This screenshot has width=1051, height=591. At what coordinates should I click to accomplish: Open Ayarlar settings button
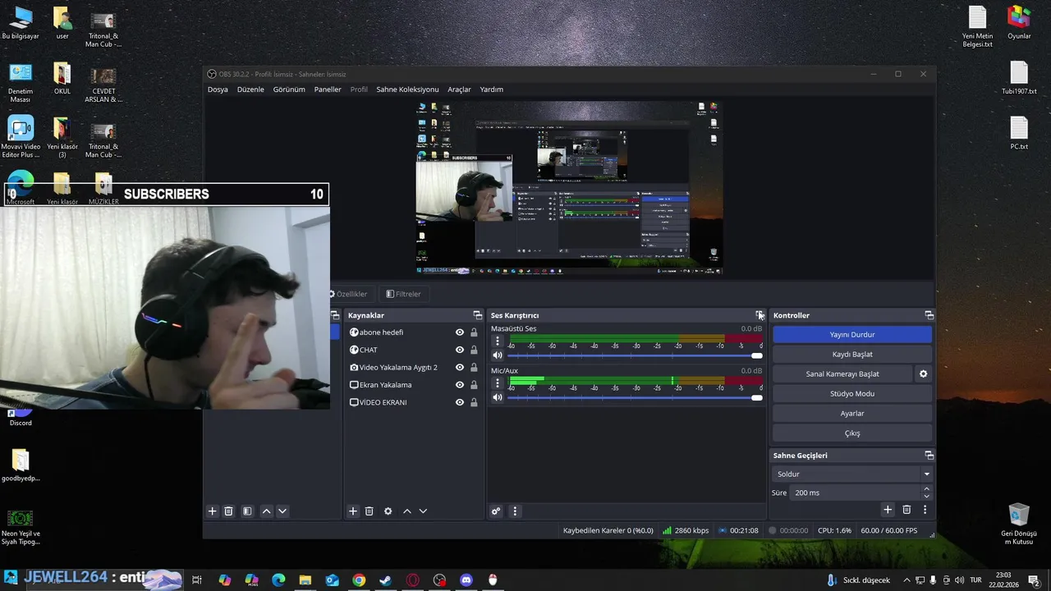[852, 414]
